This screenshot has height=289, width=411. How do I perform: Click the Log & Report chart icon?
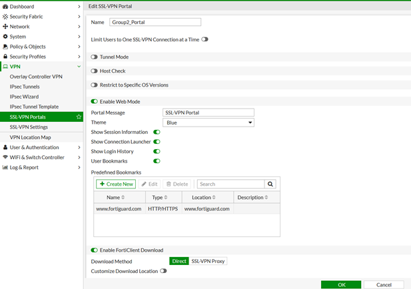click(5, 167)
